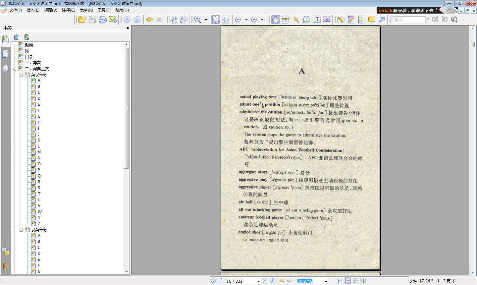Image resolution: width=477 pixels, height=285 pixels.
Task: Open the 工具(T) menu
Action: [x=104, y=10]
